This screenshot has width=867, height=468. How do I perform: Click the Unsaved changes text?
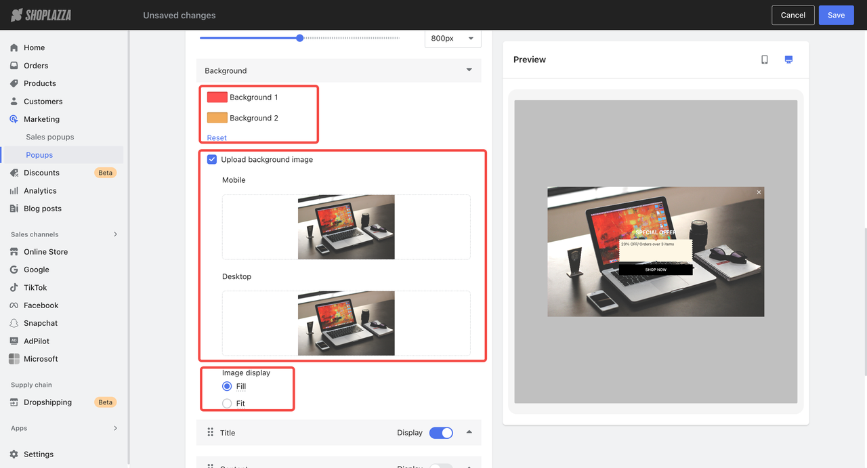179,15
